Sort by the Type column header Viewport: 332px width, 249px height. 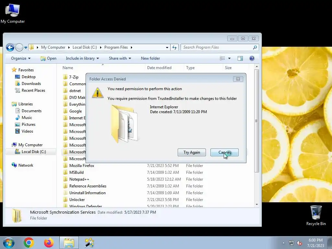[204, 68]
